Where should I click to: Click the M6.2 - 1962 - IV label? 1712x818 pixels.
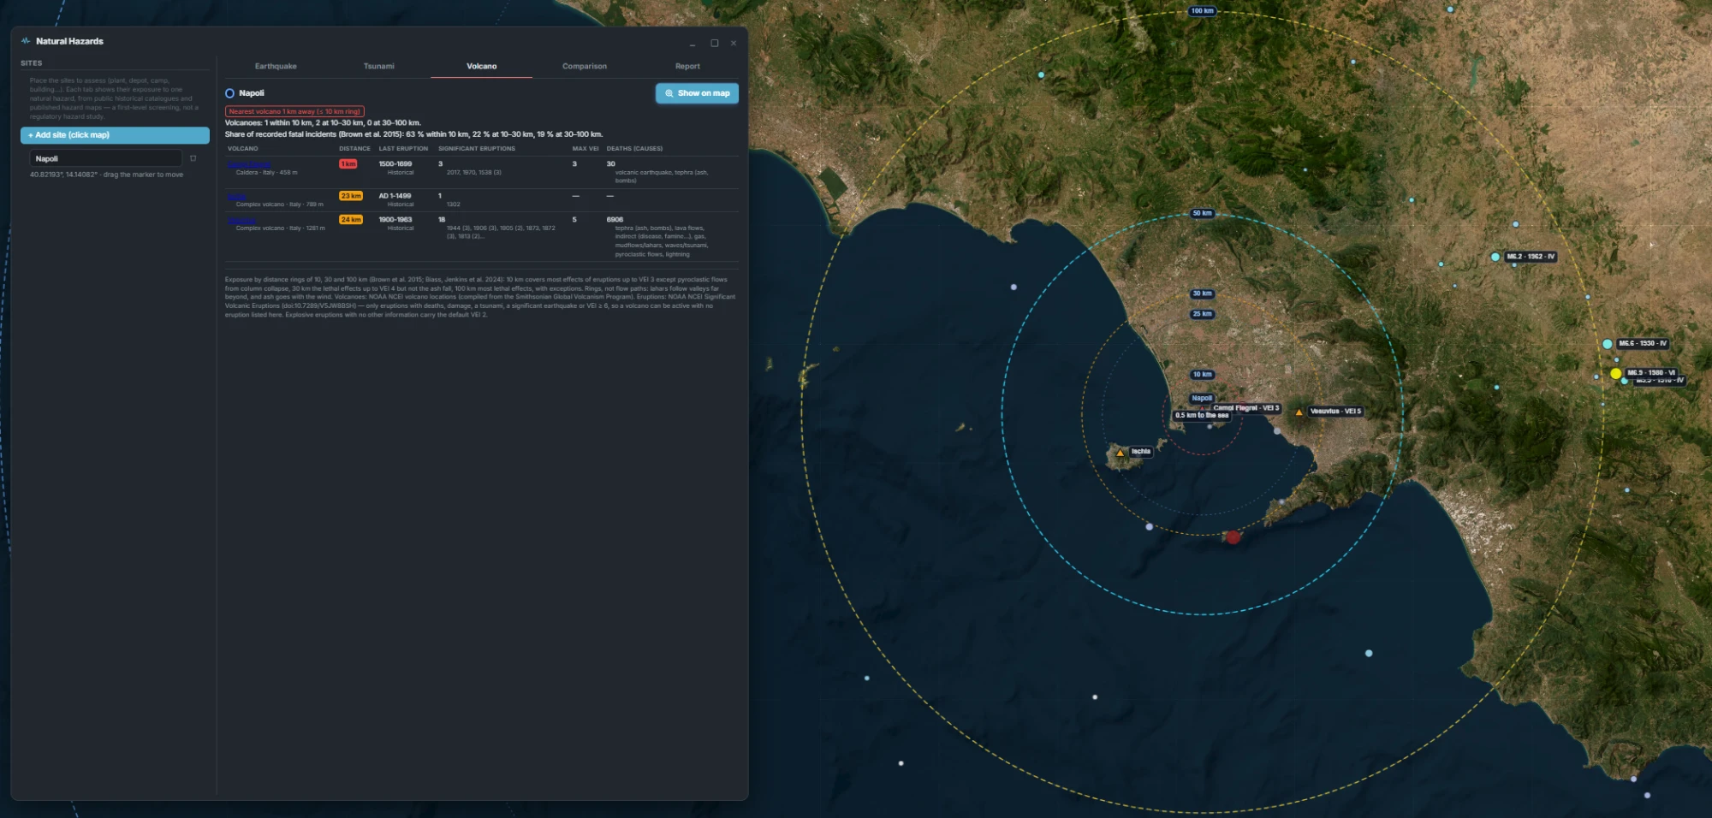(x=1531, y=257)
